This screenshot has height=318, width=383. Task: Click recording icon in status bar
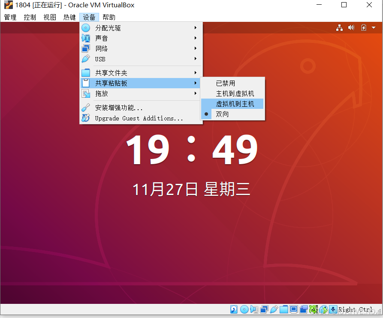point(304,309)
